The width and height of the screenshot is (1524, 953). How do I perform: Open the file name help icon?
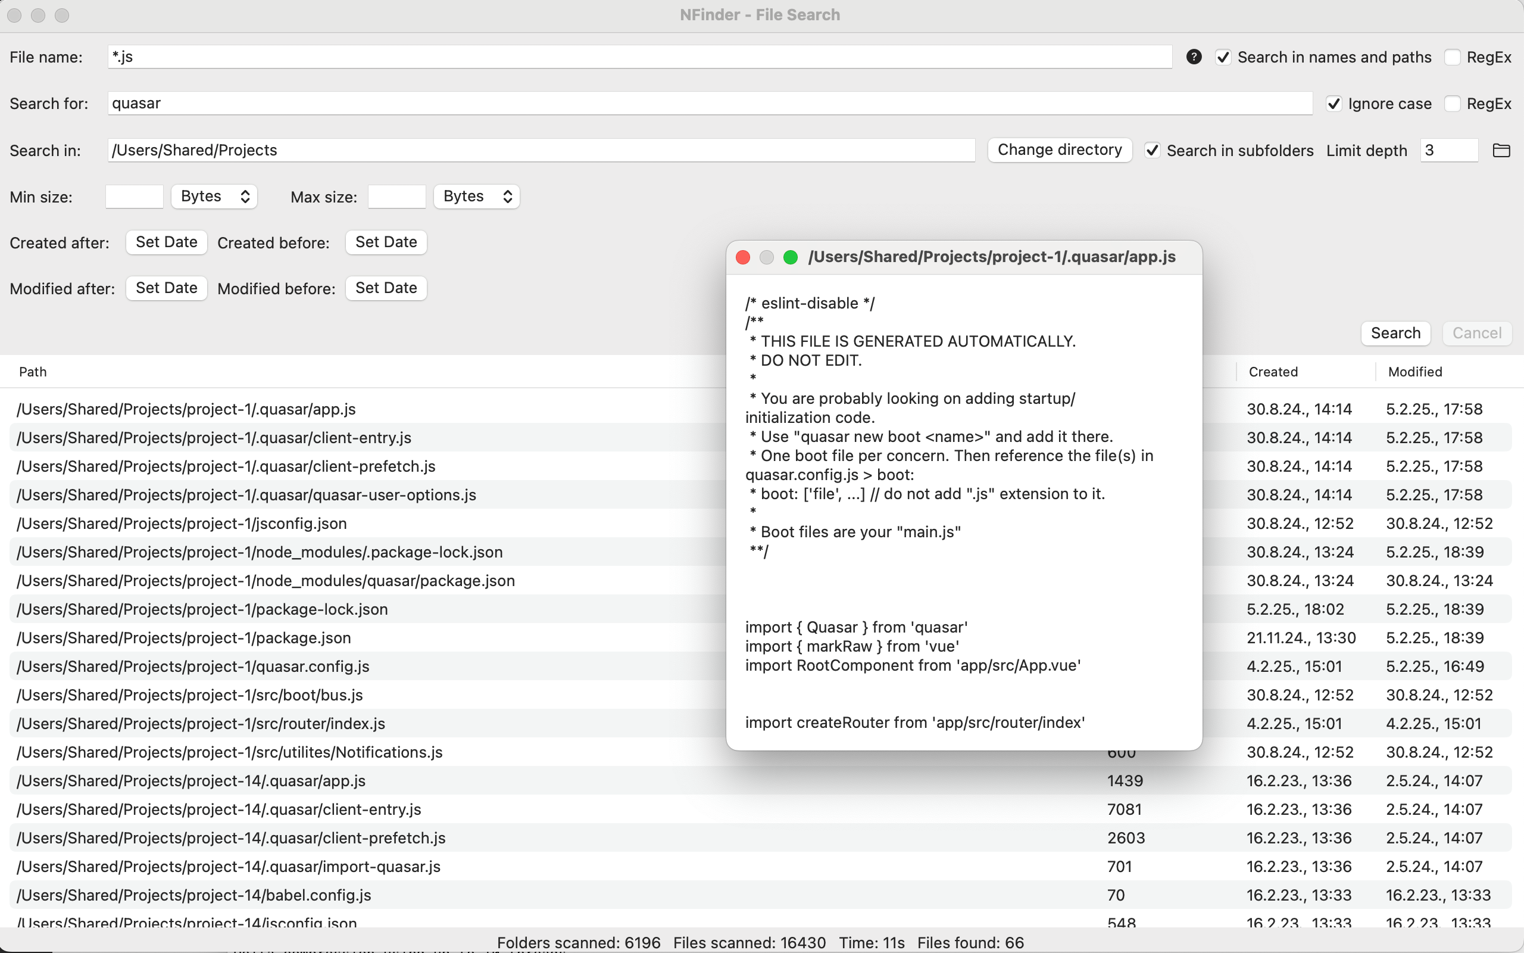[1194, 57]
